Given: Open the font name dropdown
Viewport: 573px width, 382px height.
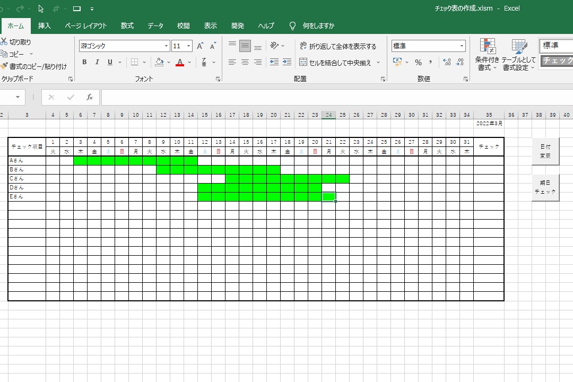Looking at the screenshot, I should tap(166, 46).
